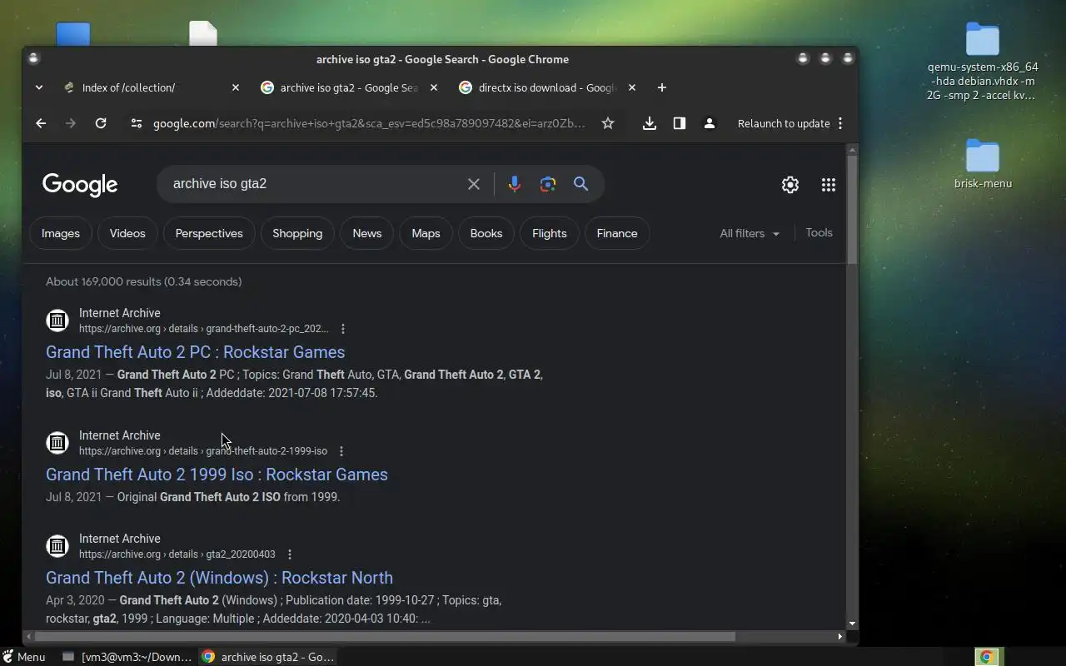Filter results by Finance

point(617,233)
